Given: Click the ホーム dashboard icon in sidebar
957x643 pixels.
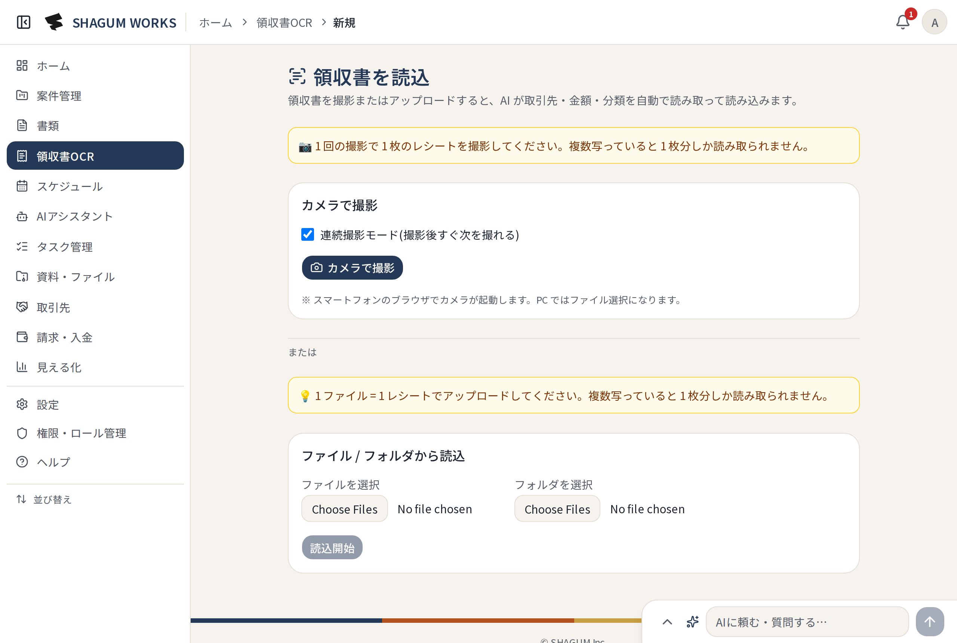Looking at the screenshot, I should [22, 66].
